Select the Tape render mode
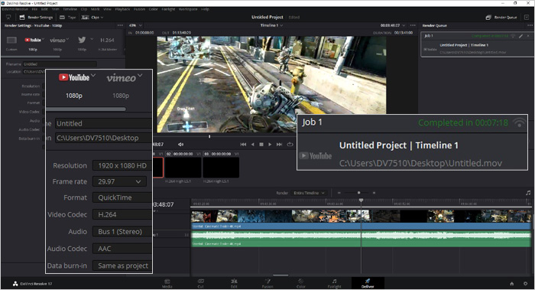535x290 pixels. [68, 17]
